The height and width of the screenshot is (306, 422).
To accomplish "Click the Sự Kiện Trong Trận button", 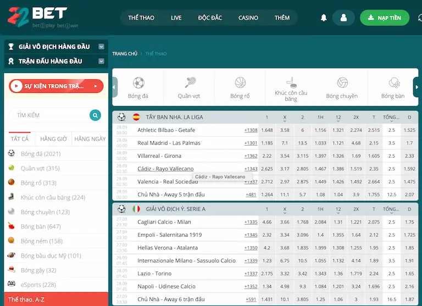I will pyautogui.click(x=56, y=86).
